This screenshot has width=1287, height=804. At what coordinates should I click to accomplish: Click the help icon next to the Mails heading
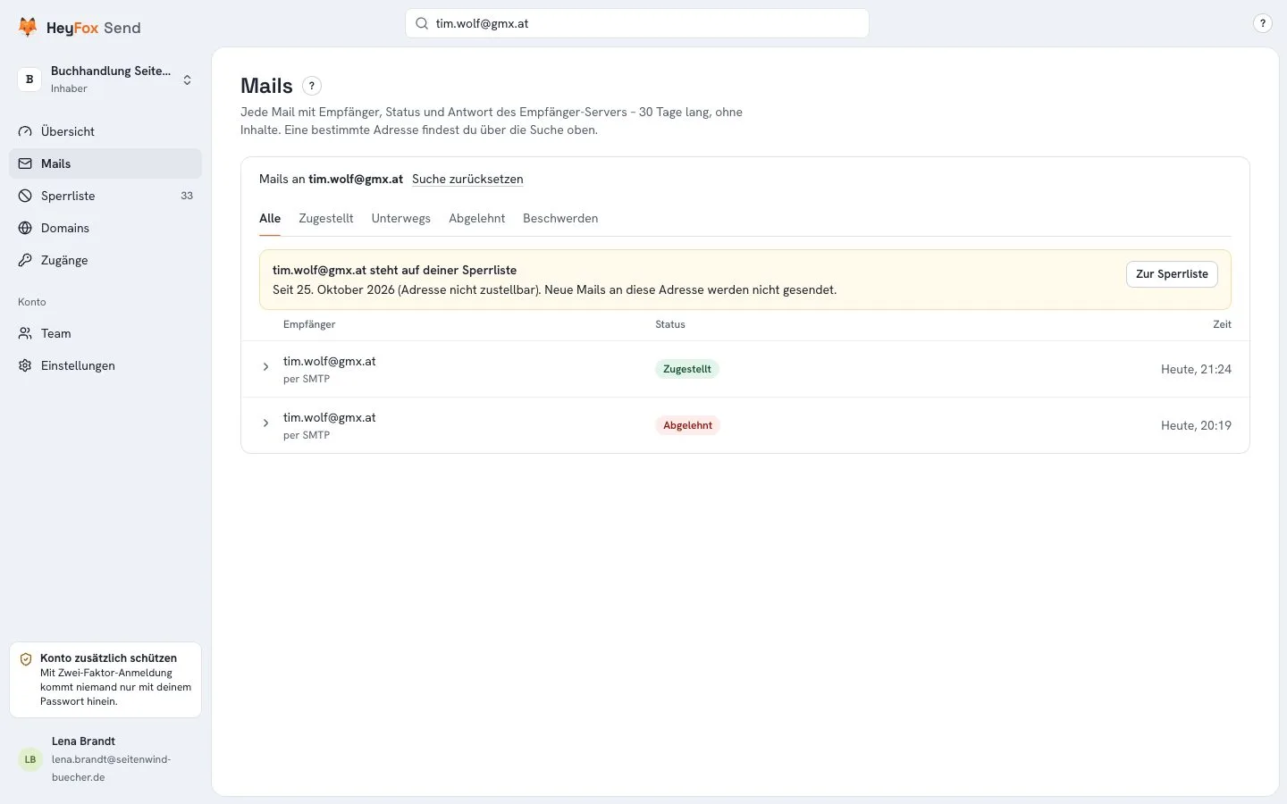(x=312, y=86)
